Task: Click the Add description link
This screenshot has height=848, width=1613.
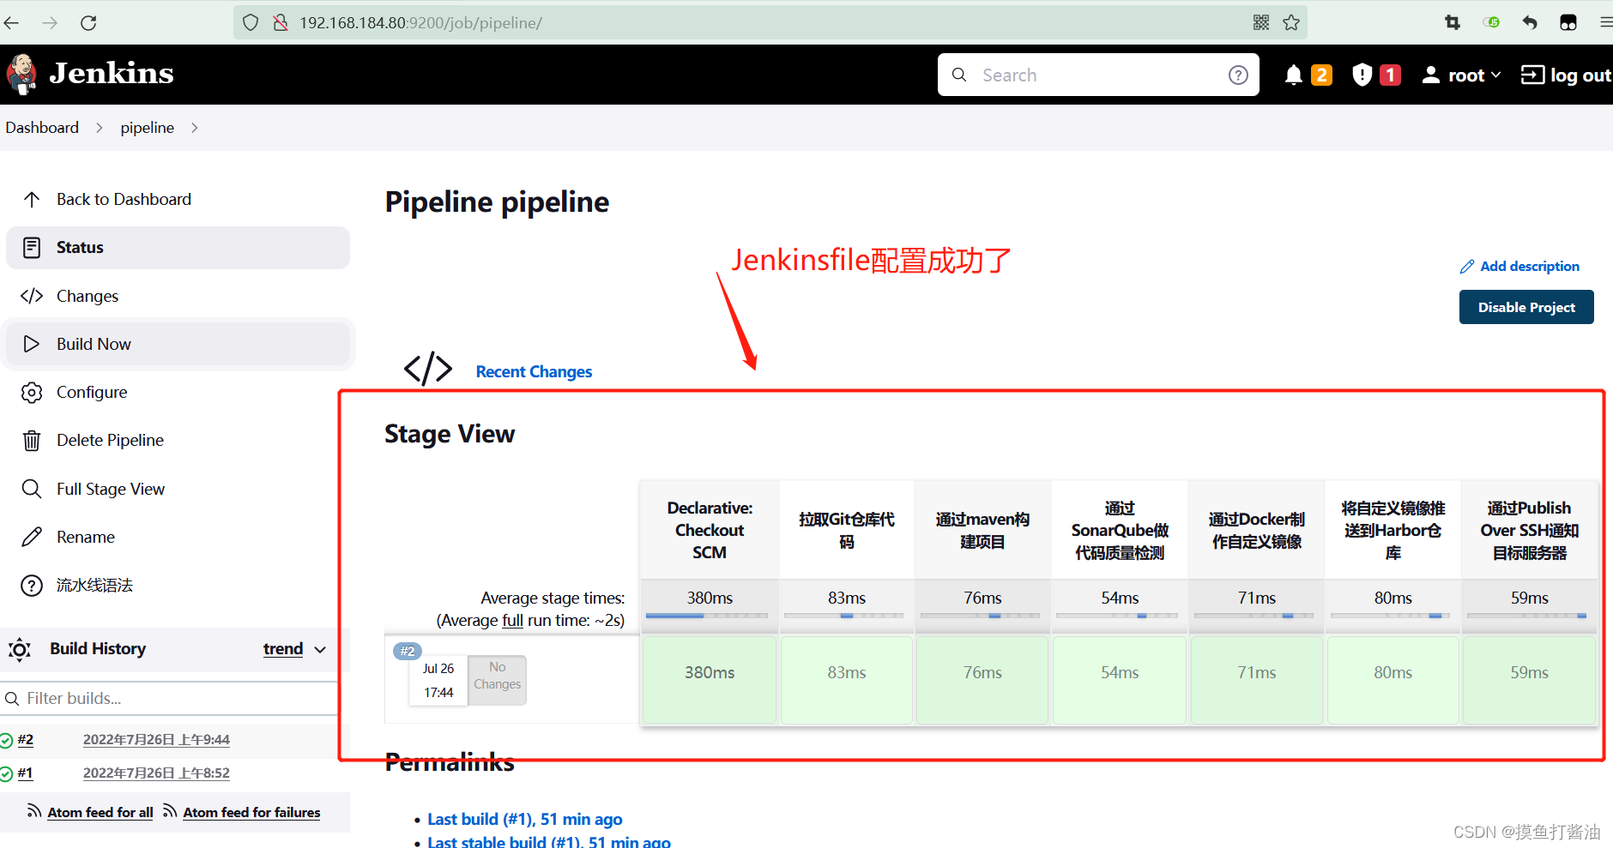Action: click(x=1530, y=267)
